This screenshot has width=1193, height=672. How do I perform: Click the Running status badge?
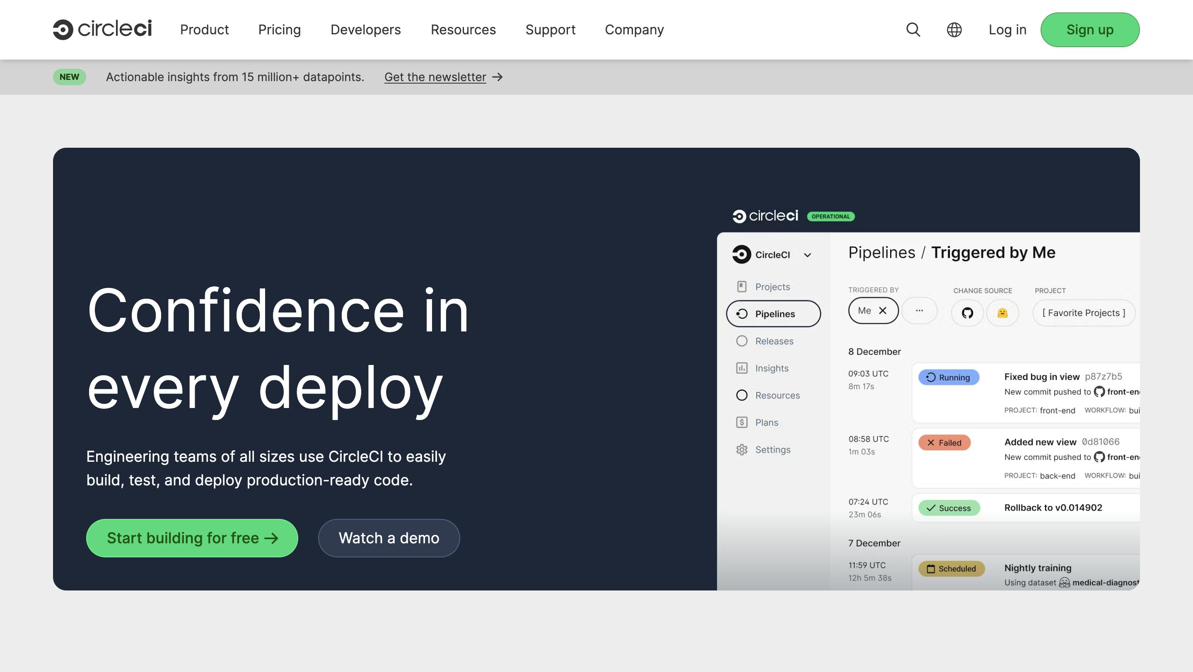949,377
